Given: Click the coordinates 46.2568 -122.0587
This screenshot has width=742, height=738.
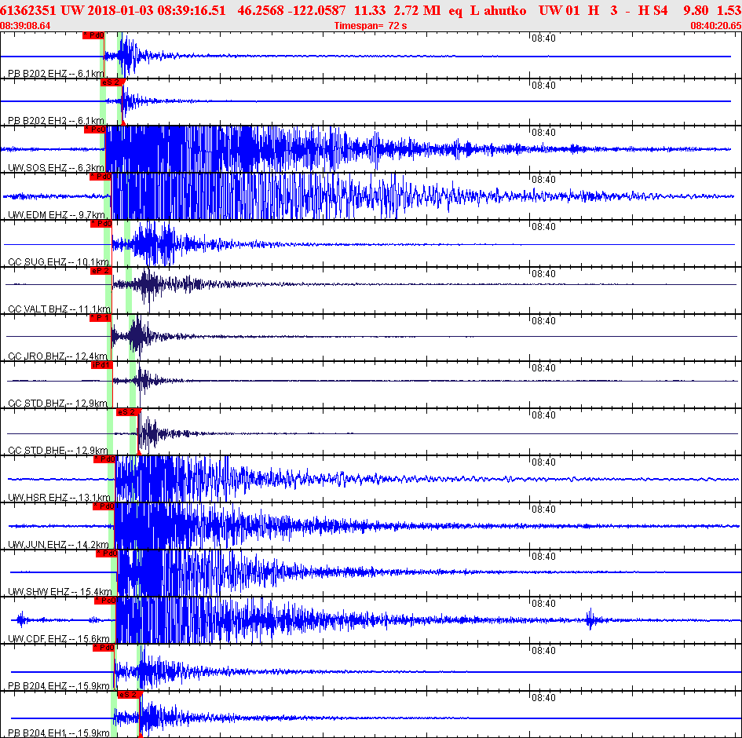Looking at the screenshot, I should [x=291, y=10].
